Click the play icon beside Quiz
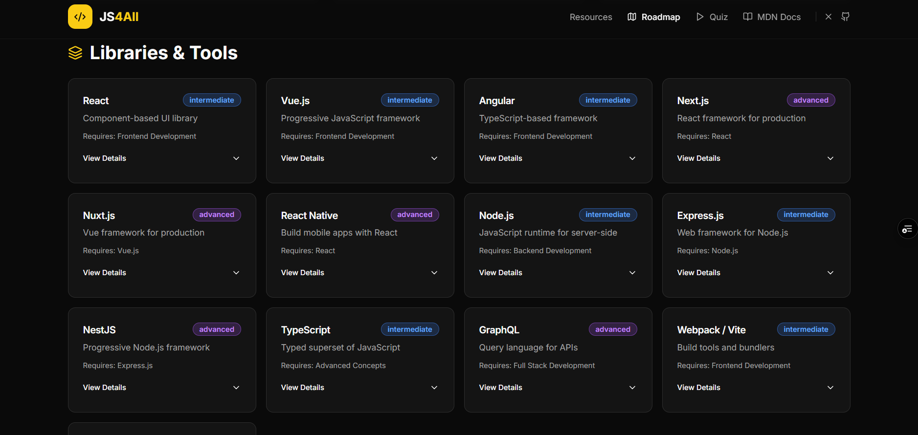918x435 pixels. click(x=700, y=17)
